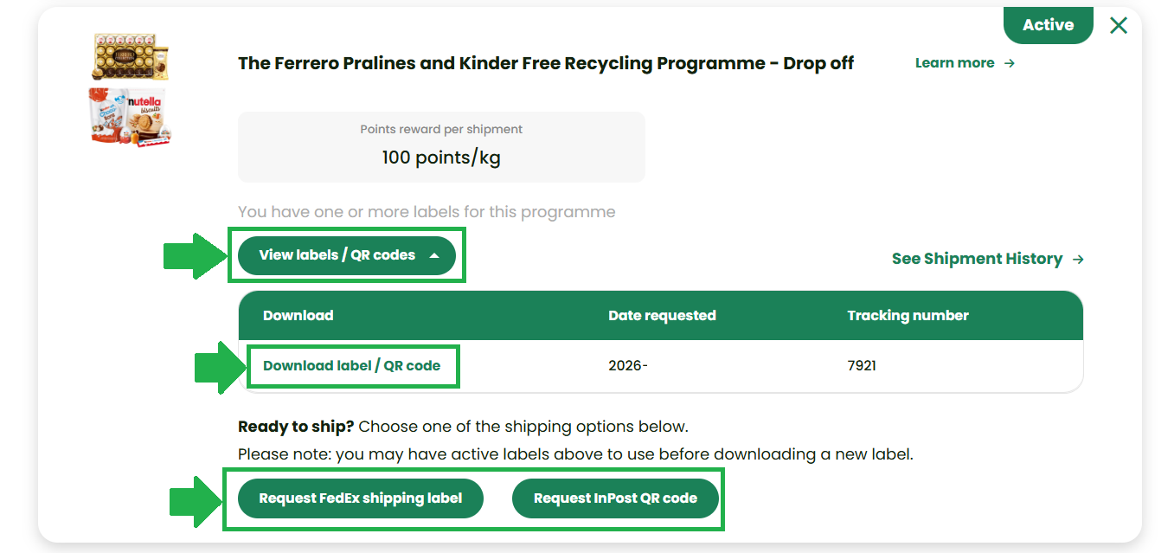1174x553 pixels.
Task: Close the programme dialog with the X
Action: (x=1119, y=26)
